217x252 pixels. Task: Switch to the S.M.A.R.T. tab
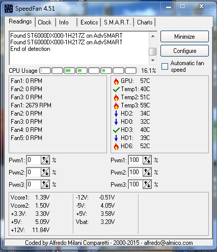[117, 22]
